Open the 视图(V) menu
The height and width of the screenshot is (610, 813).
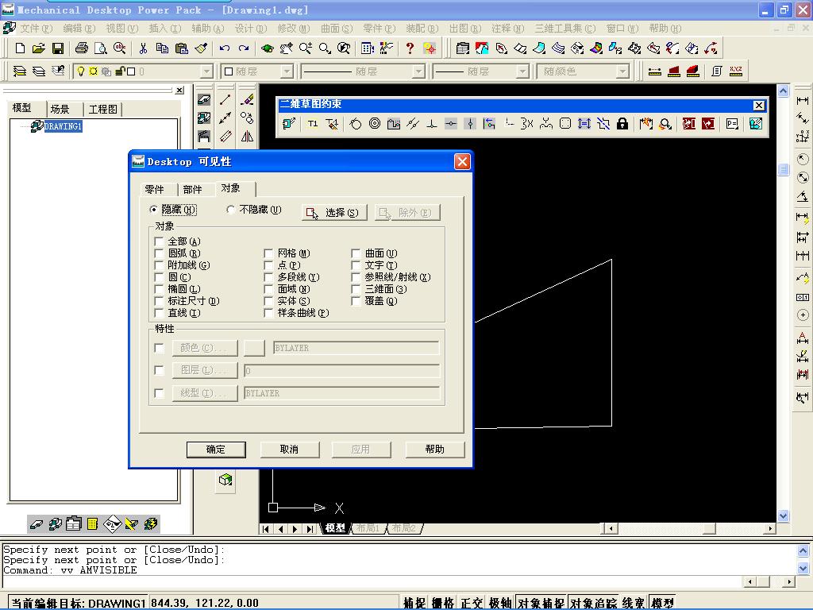click(x=121, y=28)
